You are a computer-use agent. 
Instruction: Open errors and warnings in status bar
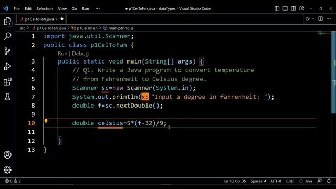tap(13, 181)
